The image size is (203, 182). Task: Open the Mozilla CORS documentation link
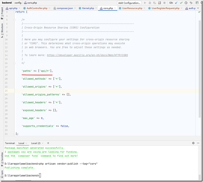point(87,55)
